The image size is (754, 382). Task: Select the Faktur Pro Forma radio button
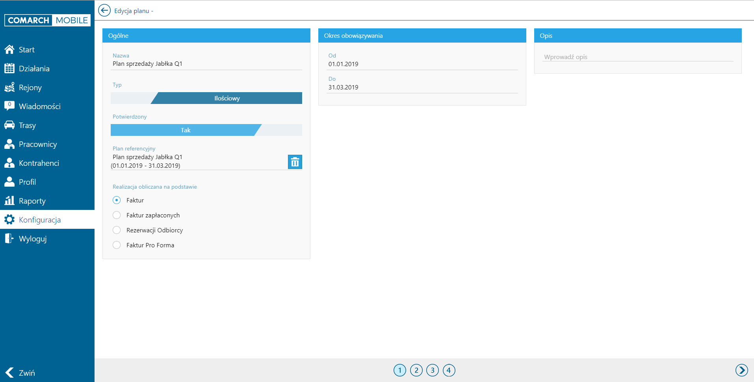point(117,245)
